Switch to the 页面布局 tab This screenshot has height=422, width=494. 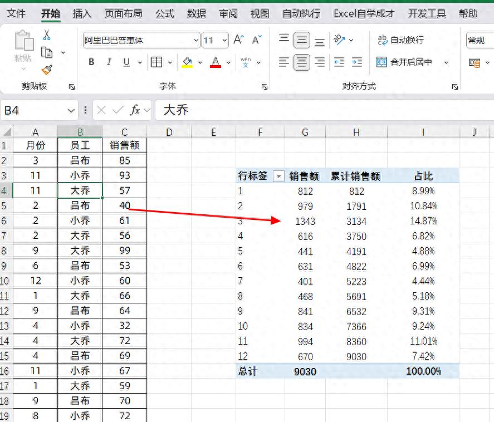coord(123,13)
